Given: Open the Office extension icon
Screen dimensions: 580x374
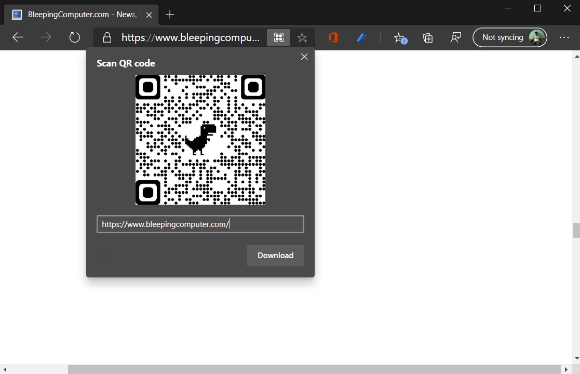Looking at the screenshot, I should click(333, 37).
